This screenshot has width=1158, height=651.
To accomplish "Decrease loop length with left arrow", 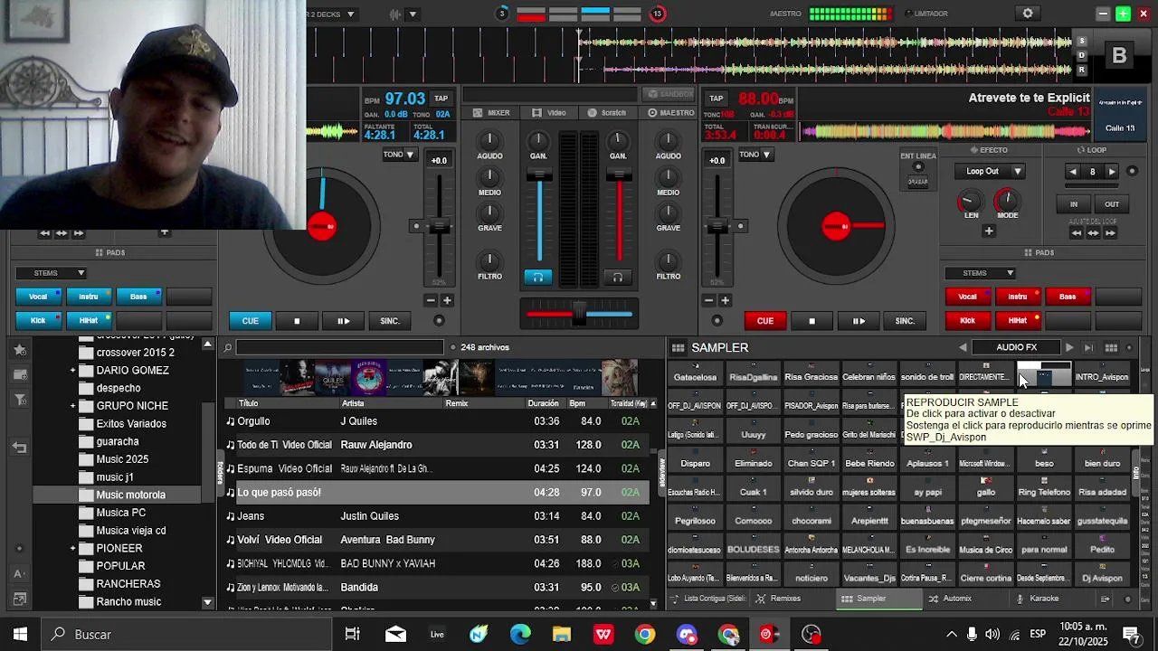I will [1074, 172].
